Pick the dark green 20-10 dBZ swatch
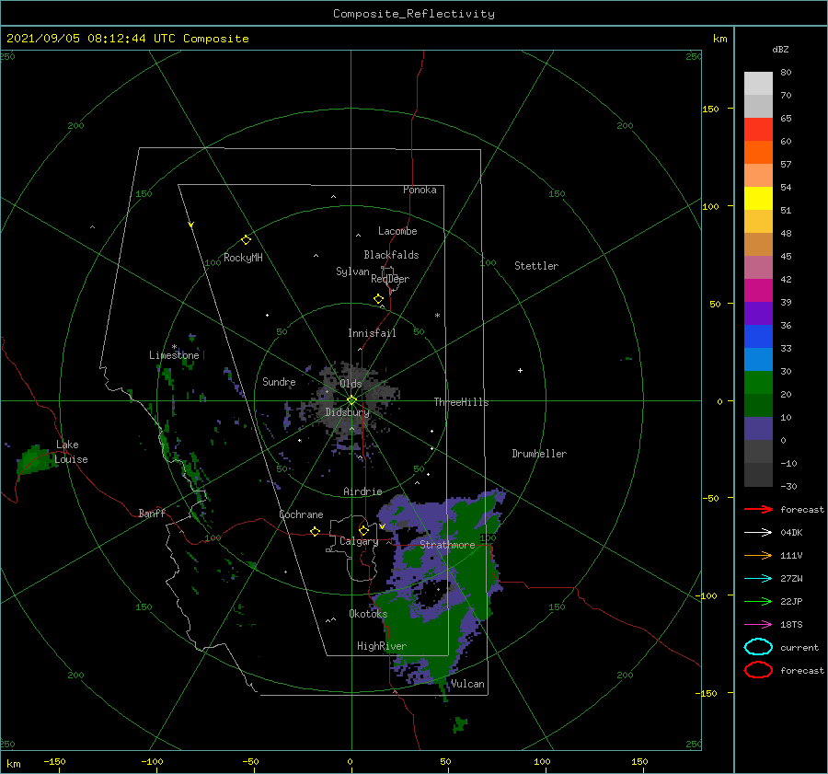 tap(758, 406)
